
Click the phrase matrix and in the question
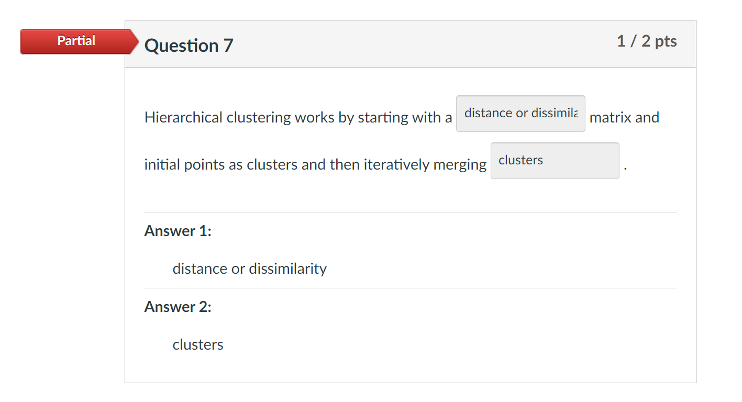[x=624, y=117]
